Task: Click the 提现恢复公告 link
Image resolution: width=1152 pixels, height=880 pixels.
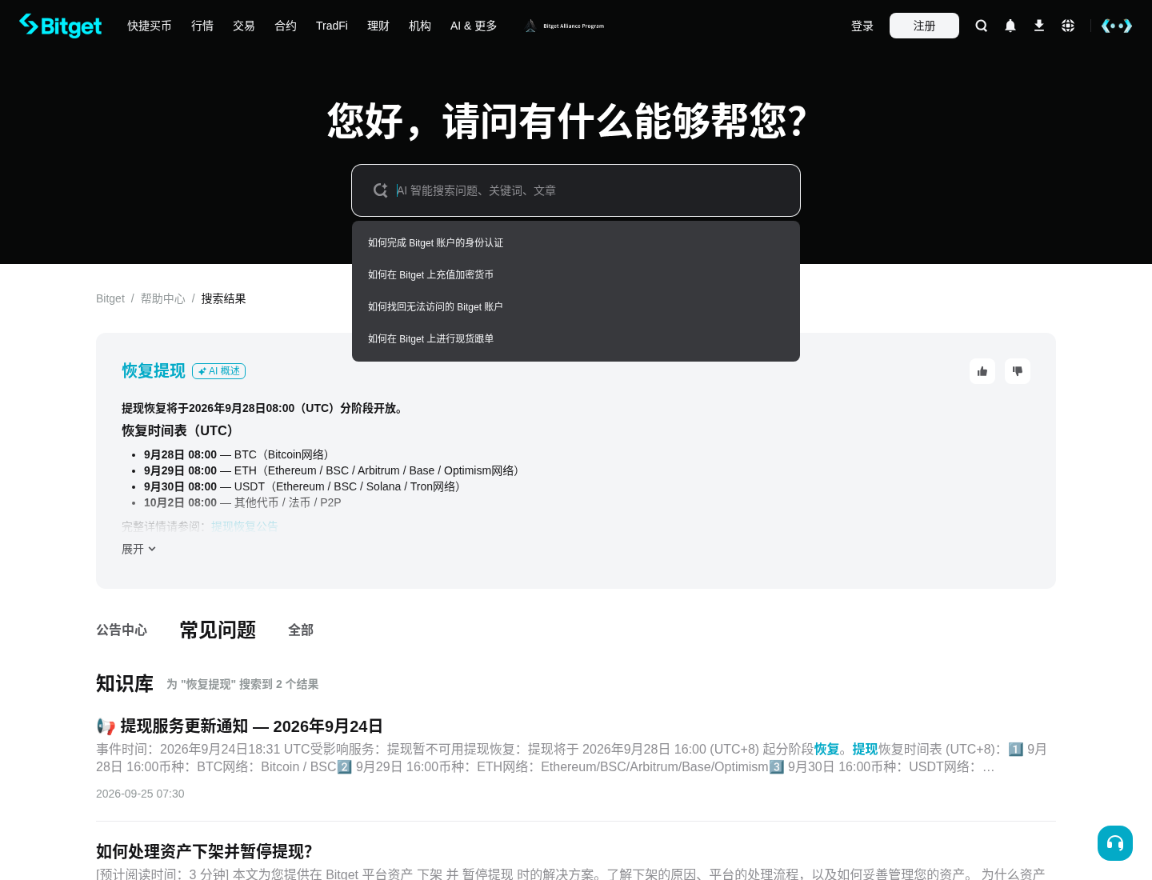Action: 245,526
